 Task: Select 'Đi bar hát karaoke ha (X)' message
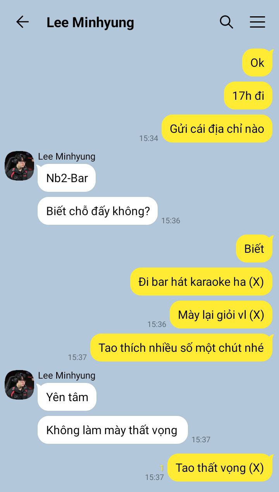point(201,282)
